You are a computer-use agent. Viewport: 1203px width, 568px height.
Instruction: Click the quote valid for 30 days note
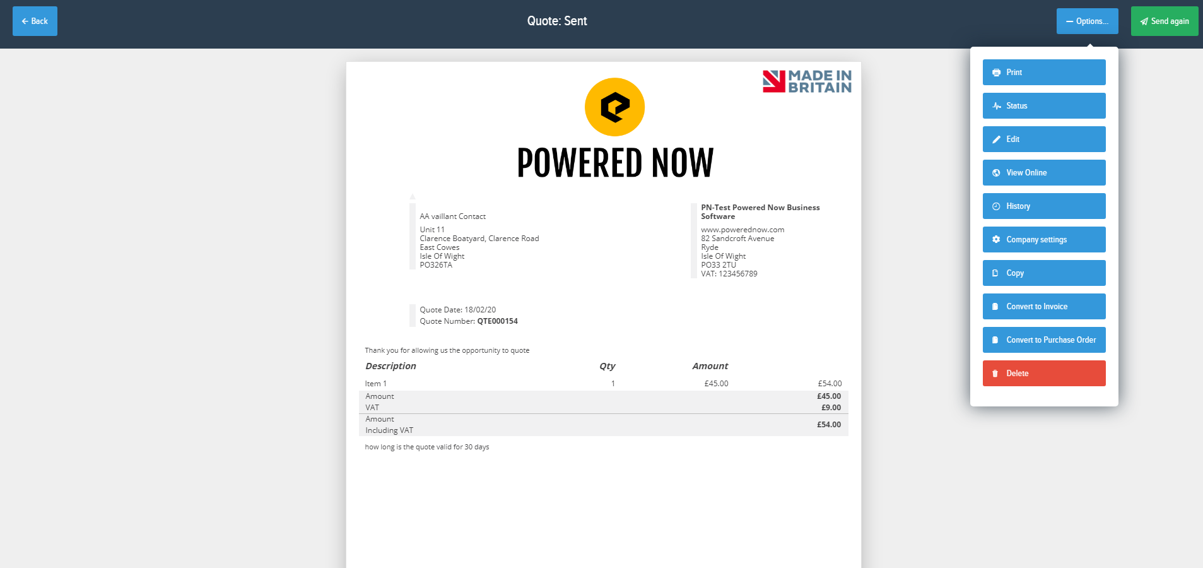pos(427,447)
